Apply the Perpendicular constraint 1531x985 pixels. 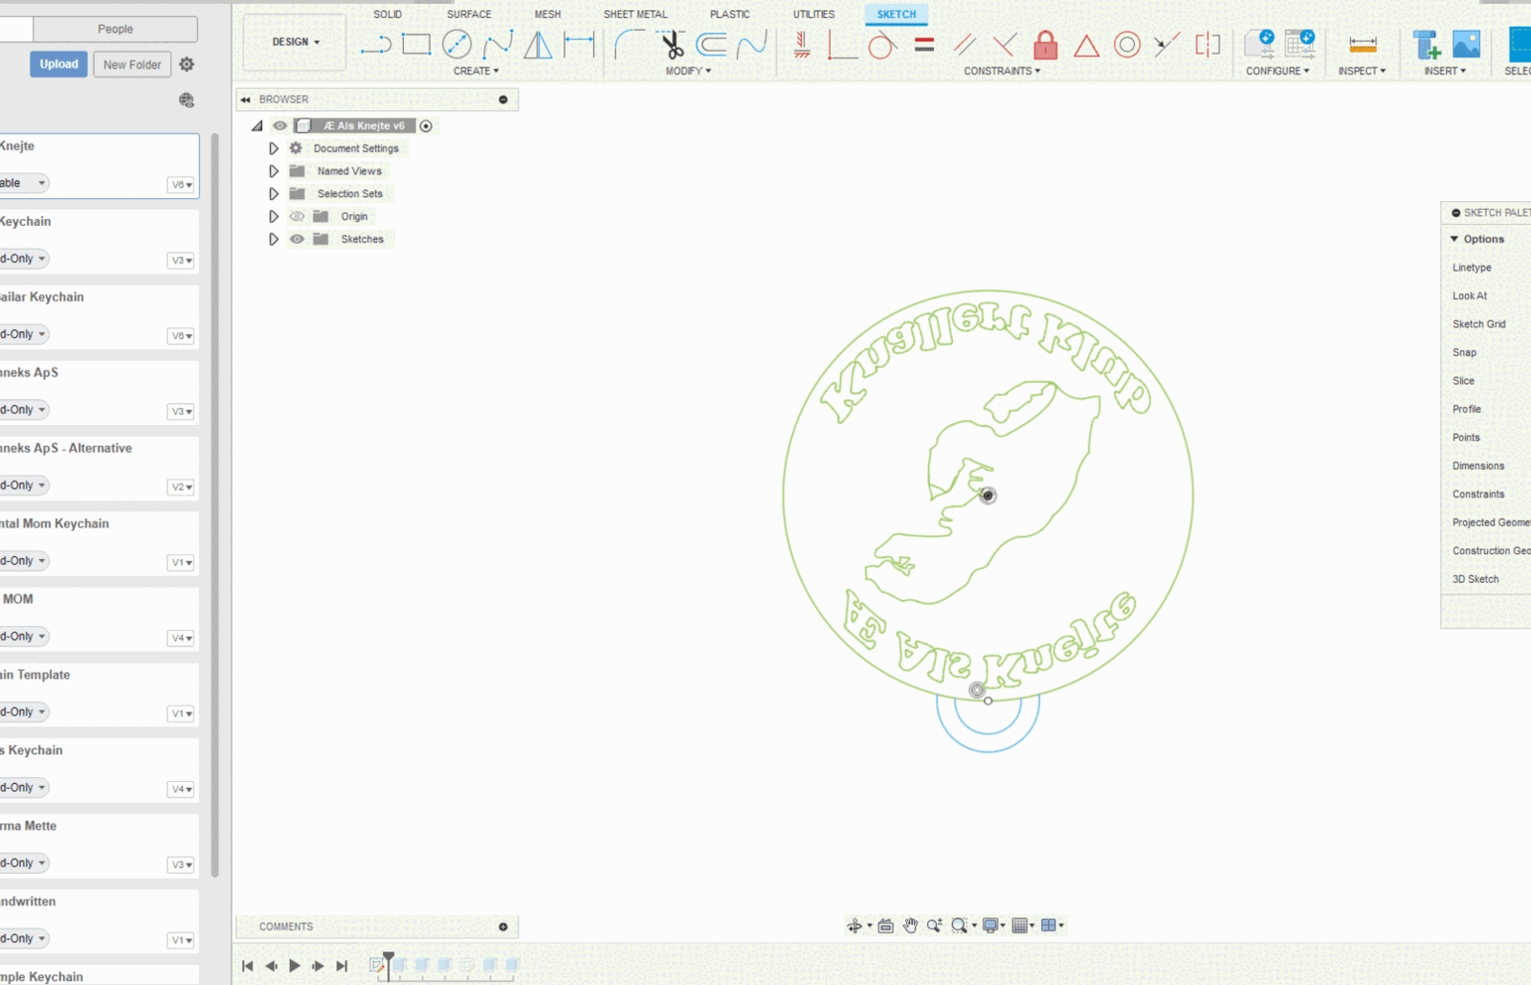point(1005,44)
